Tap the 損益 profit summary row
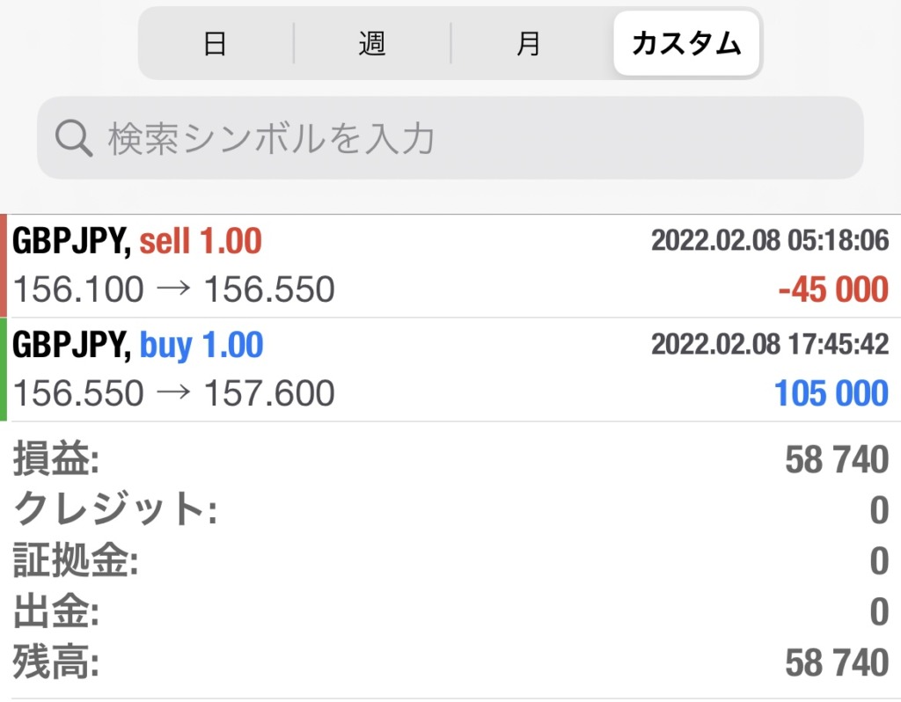The image size is (901, 702). click(x=450, y=459)
